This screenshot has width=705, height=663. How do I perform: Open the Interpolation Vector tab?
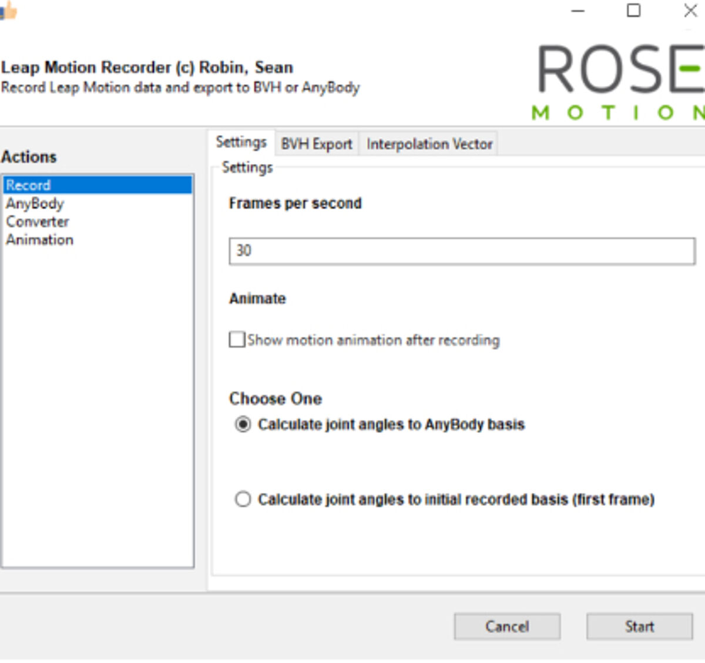tap(429, 144)
